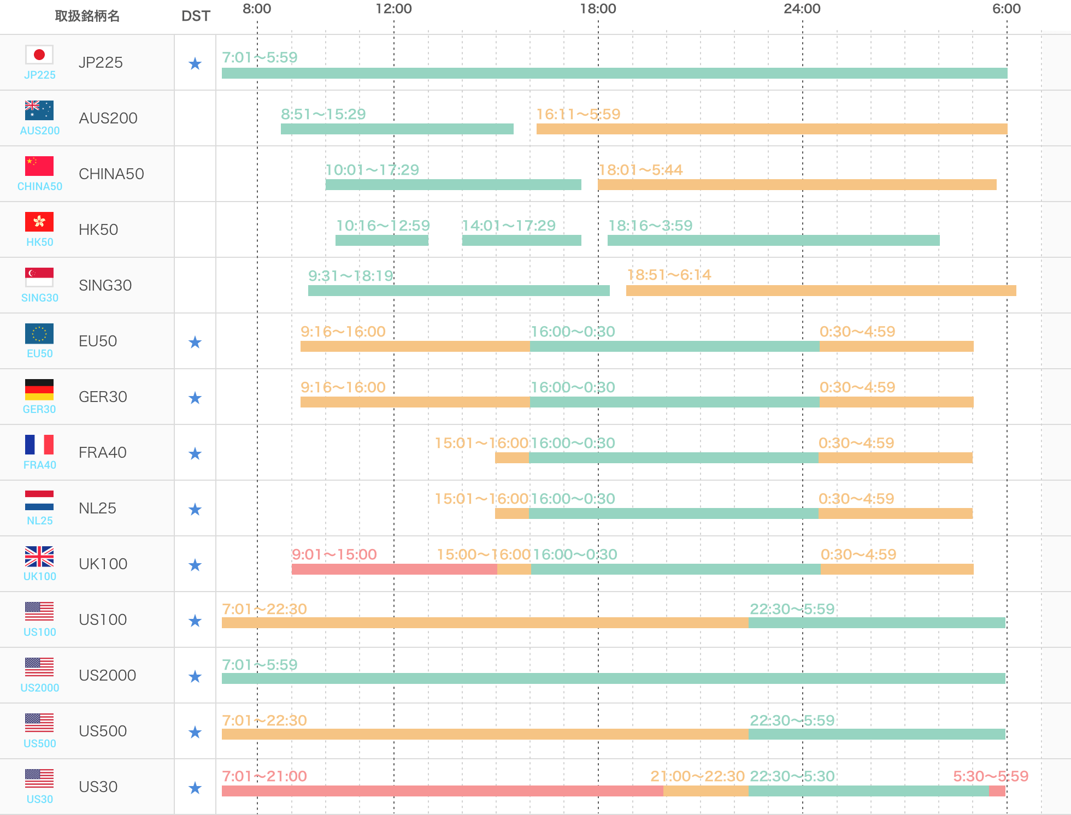Click the US flag icon for US500
Screen dimensions: 1071x815
tap(39, 723)
